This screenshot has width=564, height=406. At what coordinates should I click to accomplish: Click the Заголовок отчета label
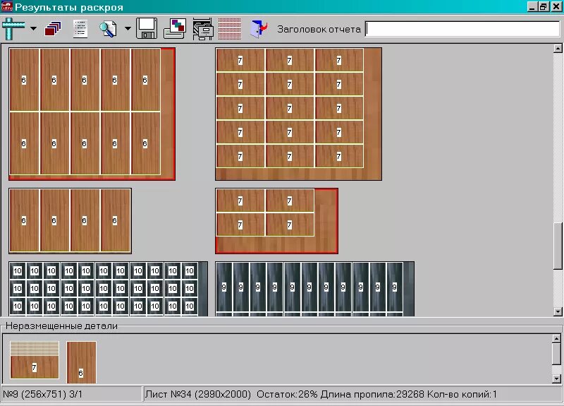pos(319,29)
